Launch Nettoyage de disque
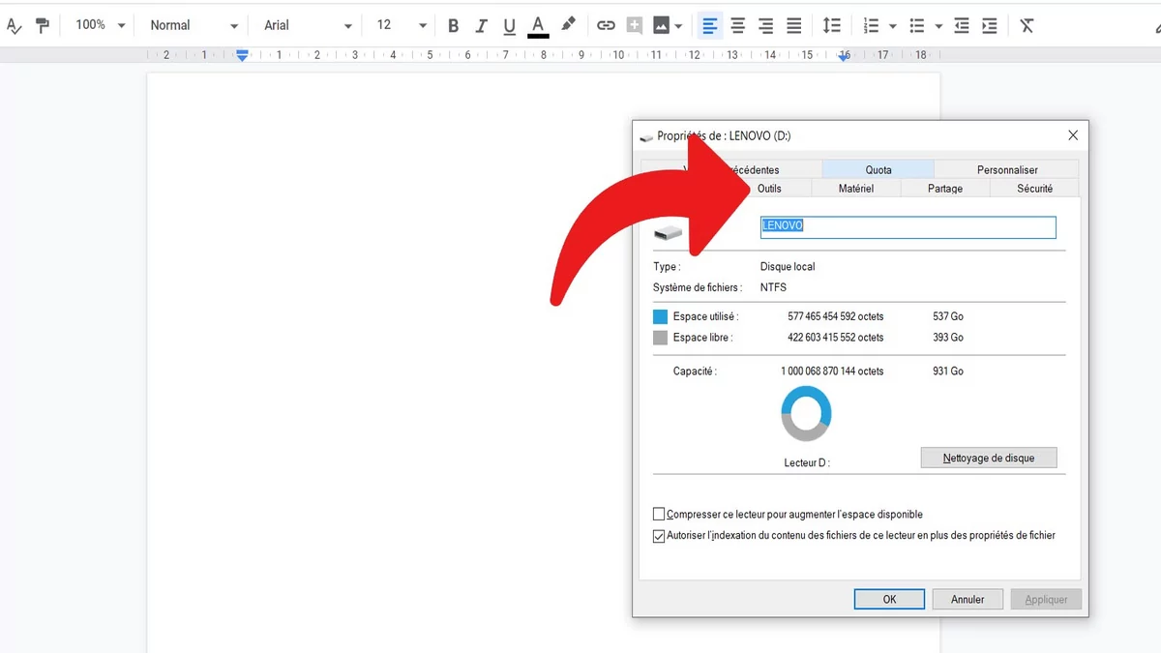Image resolution: width=1161 pixels, height=653 pixels. tap(988, 457)
